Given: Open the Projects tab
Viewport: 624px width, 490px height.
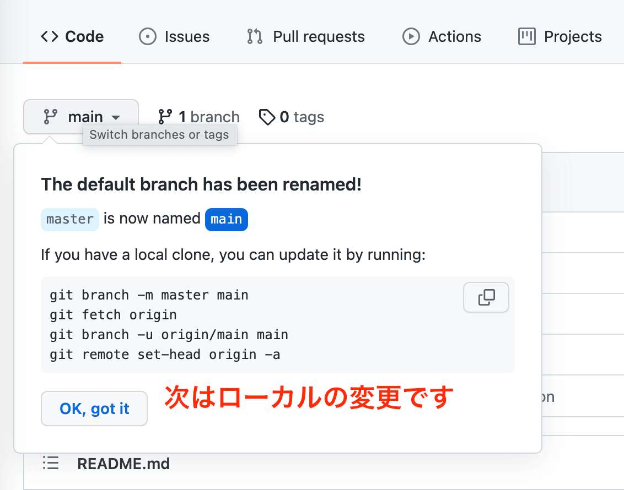Looking at the screenshot, I should point(560,36).
